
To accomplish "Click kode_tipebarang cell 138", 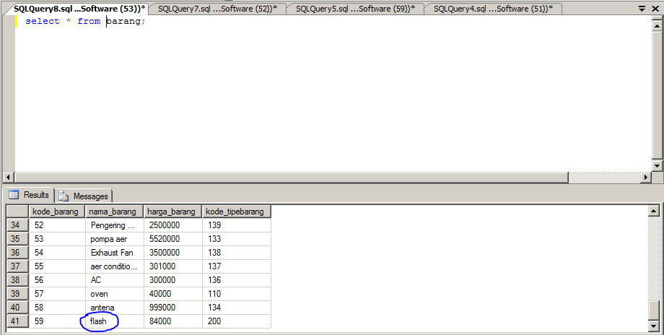I will pos(236,253).
